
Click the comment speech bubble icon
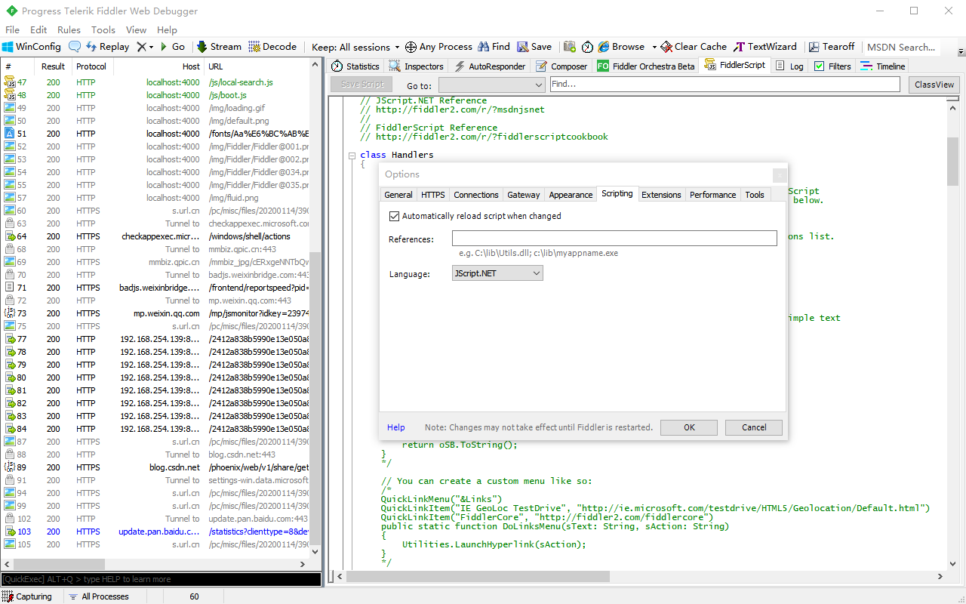75,47
